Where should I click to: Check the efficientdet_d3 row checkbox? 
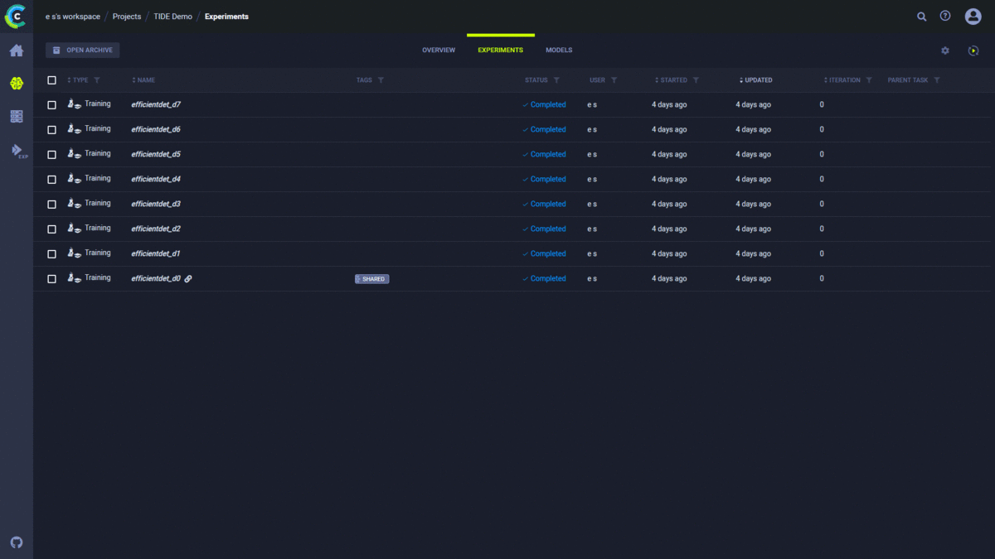coord(51,205)
